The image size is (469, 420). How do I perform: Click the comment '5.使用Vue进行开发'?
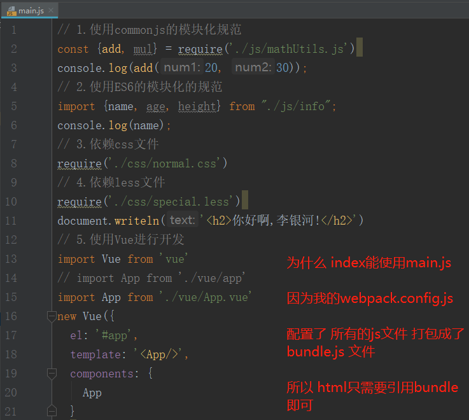(x=121, y=240)
